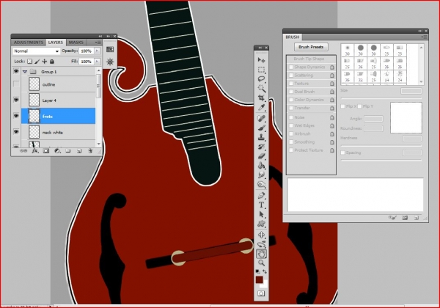Viewport: 440px width, 308px height.
Task: Select the Dodge tool
Action: coord(261,185)
